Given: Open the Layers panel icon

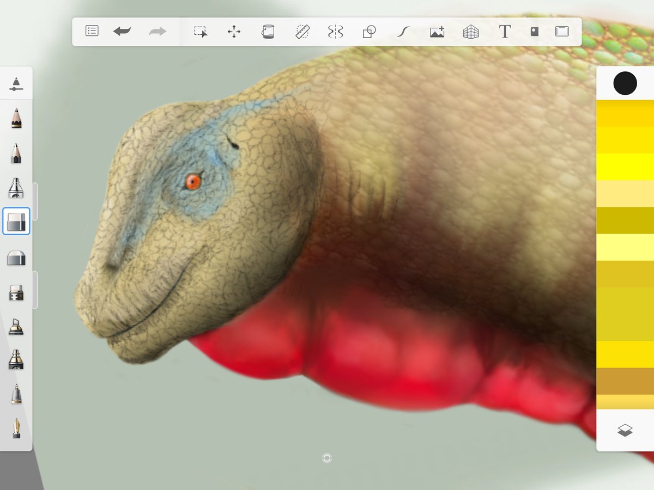Looking at the screenshot, I should (x=625, y=431).
